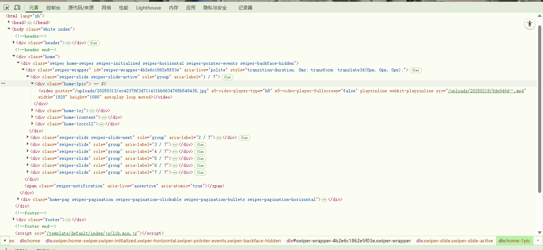Click ellipsis in footer div node

point(68,220)
